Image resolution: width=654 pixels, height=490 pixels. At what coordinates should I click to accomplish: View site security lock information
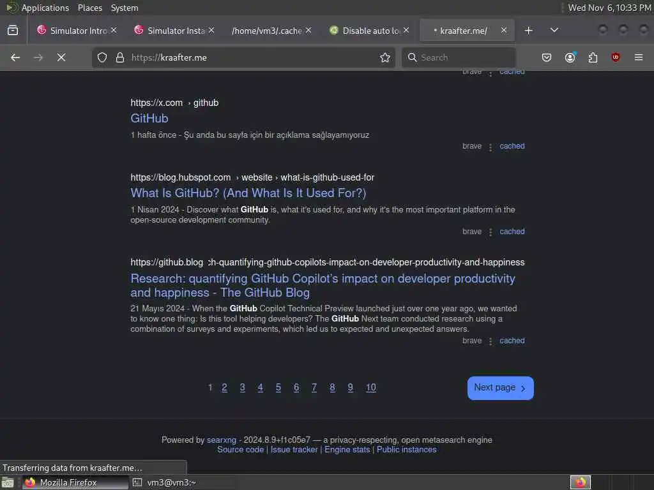click(120, 57)
